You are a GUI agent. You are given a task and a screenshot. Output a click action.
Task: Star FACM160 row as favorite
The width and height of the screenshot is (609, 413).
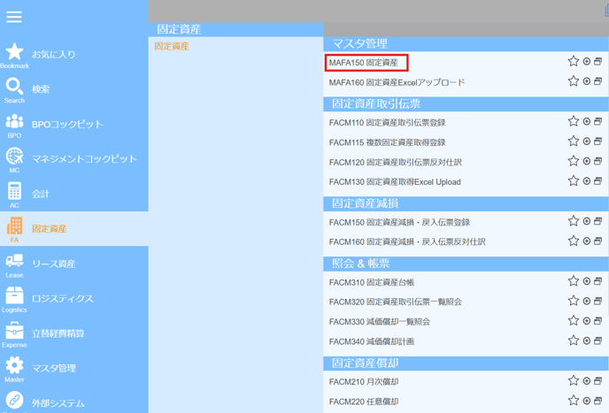[x=574, y=241]
